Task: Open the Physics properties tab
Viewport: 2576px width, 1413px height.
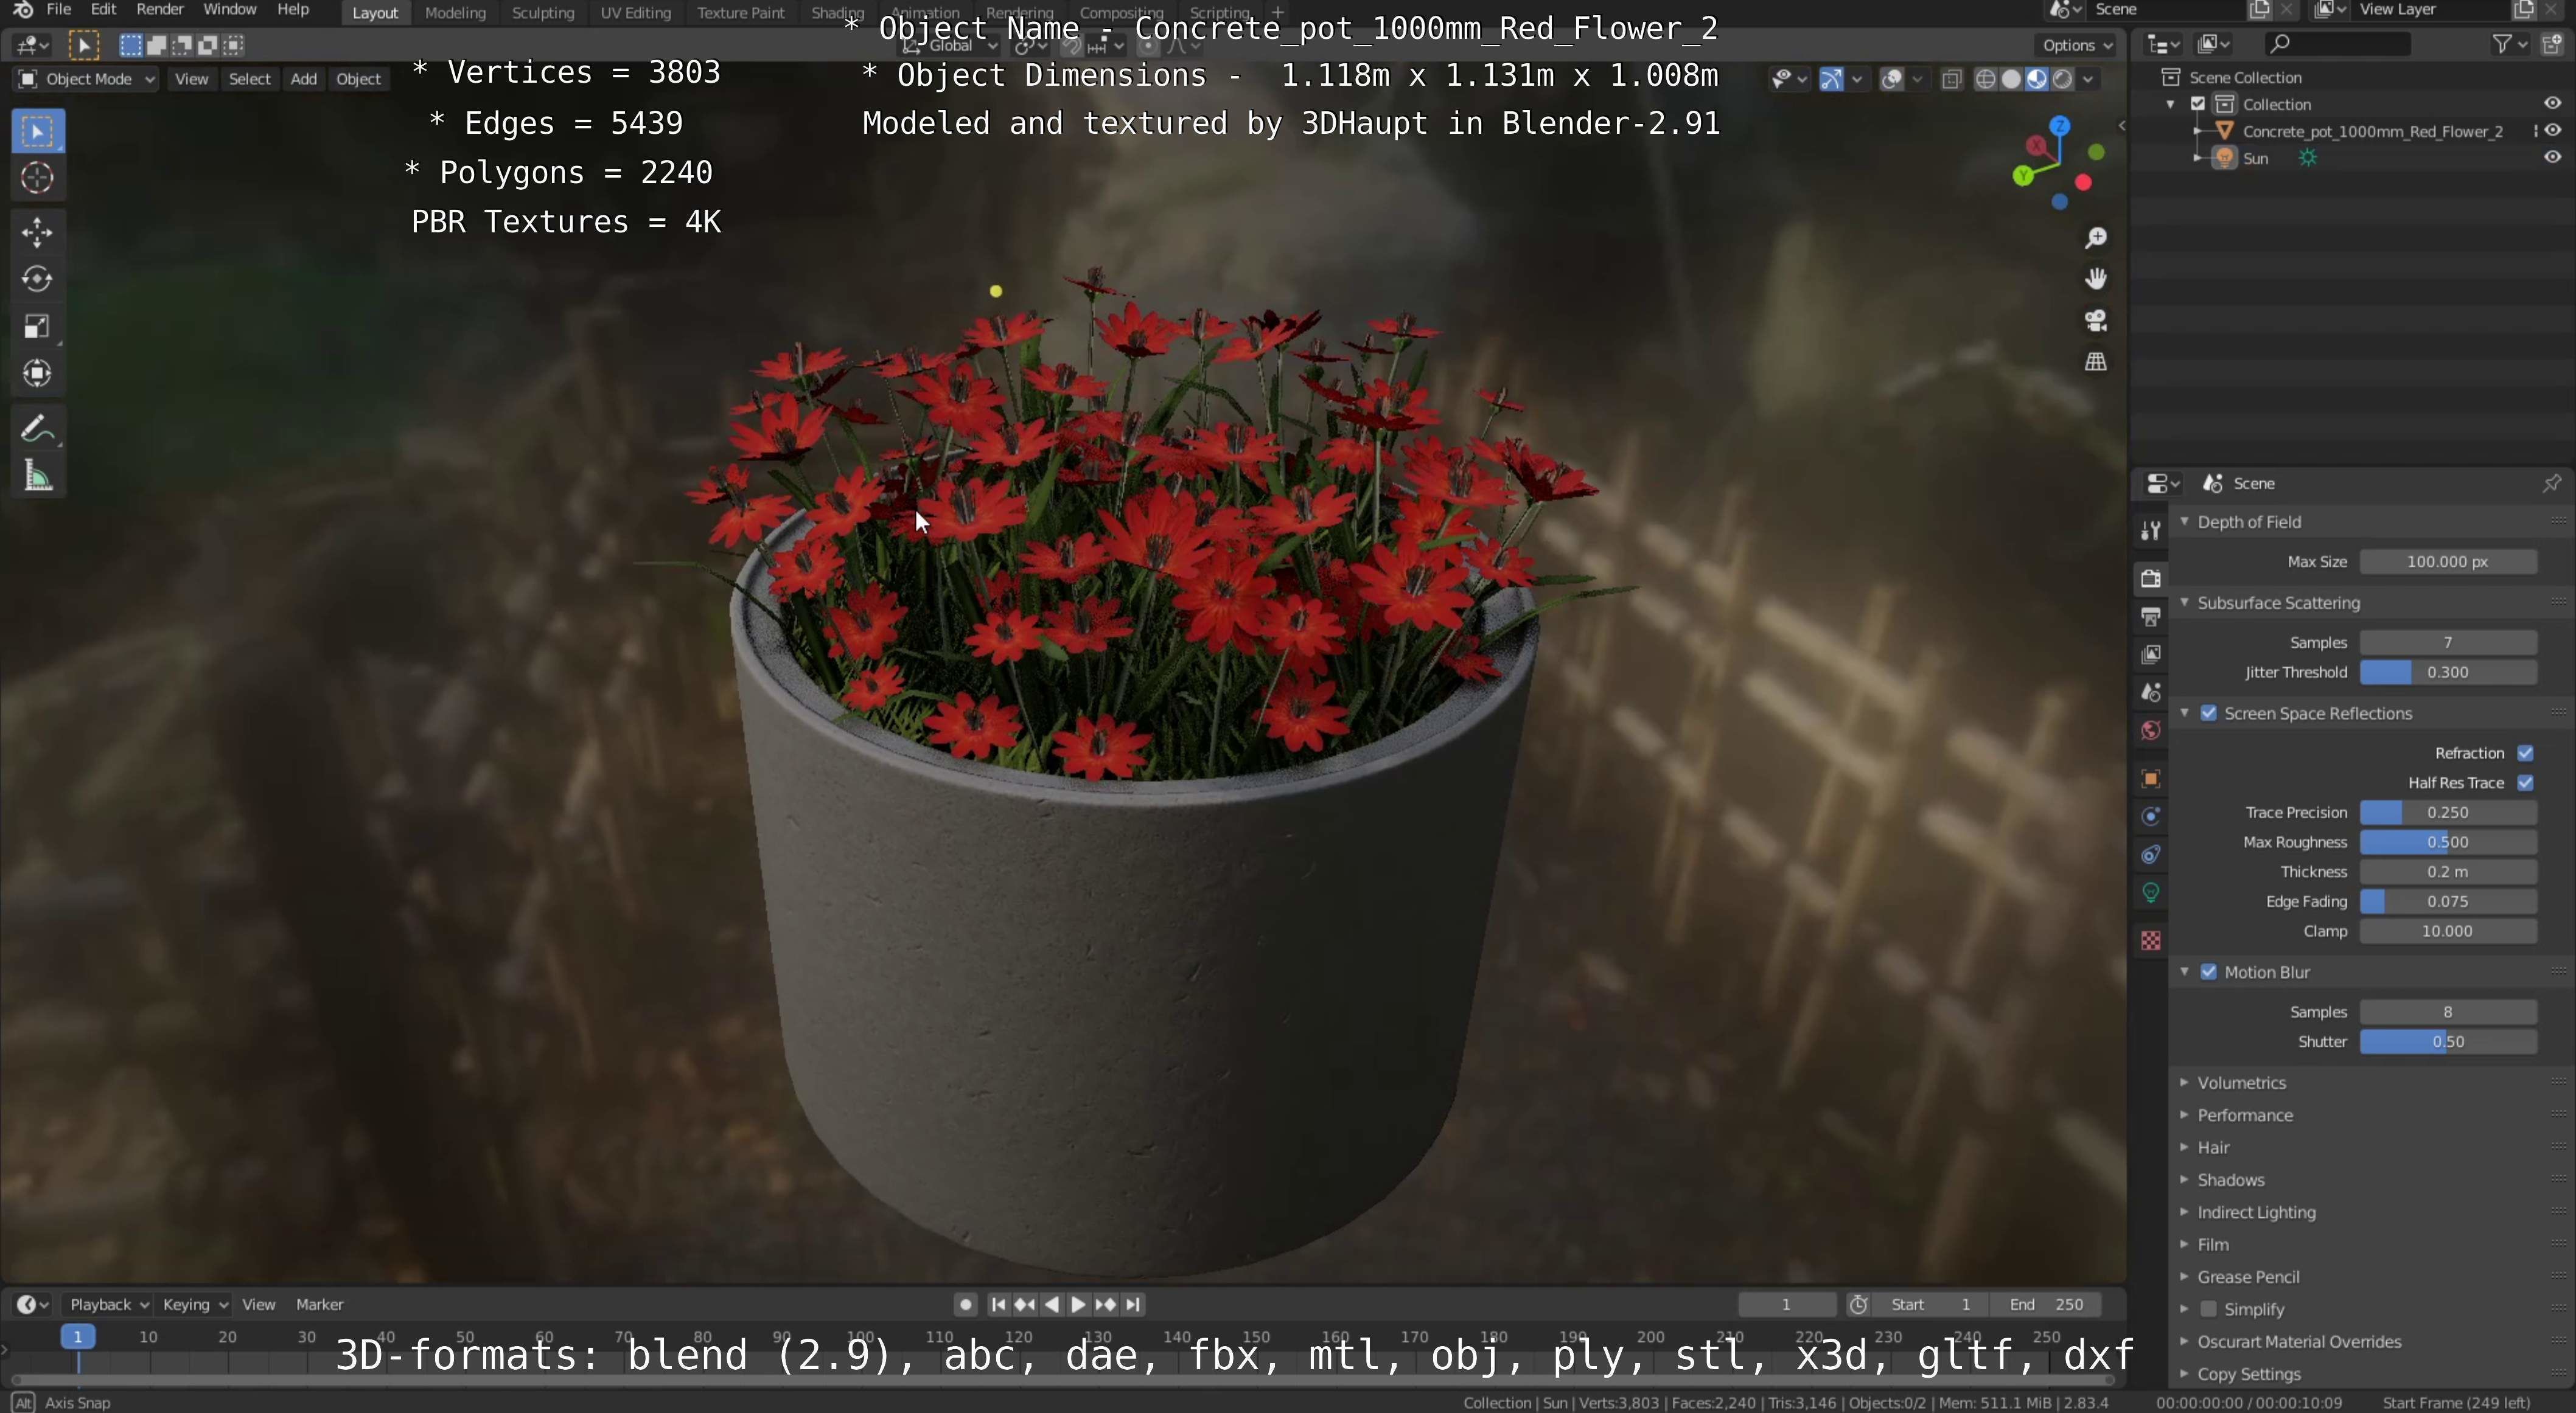Action: point(2151,816)
